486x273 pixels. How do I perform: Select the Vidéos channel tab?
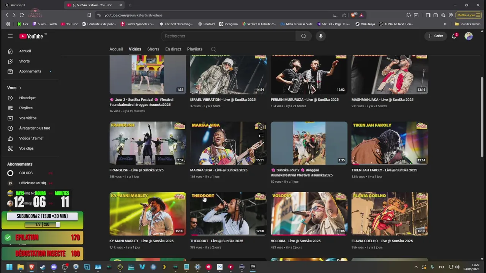(135, 49)
